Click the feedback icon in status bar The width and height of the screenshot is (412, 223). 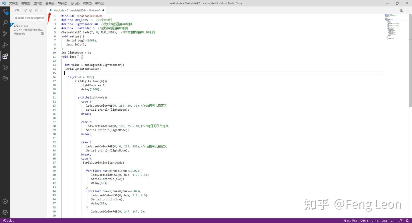(401, 221)
